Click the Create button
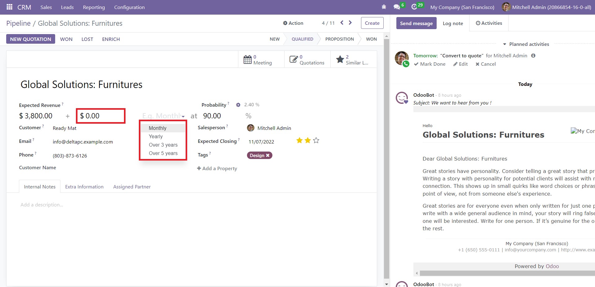This screenshot has height=287, width=595. pyautogui.click(x=372, y=23)
